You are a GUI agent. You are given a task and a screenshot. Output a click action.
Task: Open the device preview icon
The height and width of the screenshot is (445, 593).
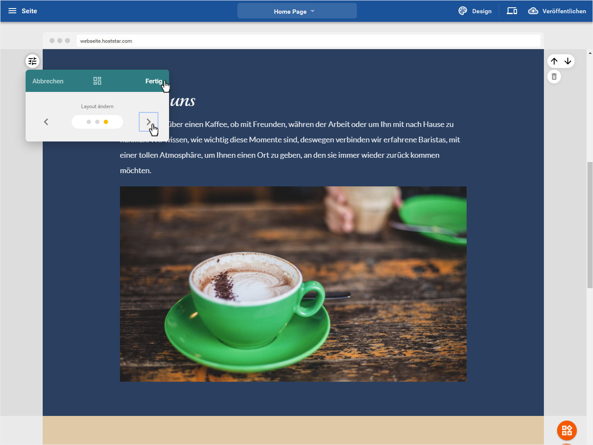click(x=512, y=11)
